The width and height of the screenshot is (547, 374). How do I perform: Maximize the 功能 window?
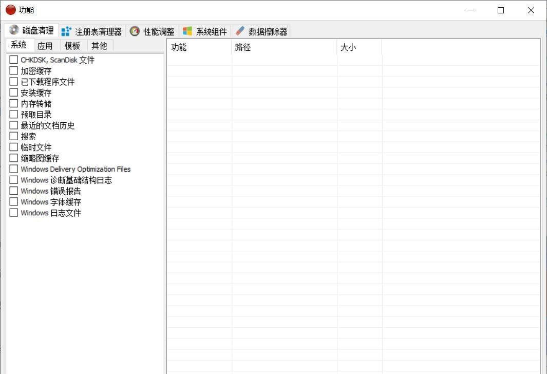501,10
